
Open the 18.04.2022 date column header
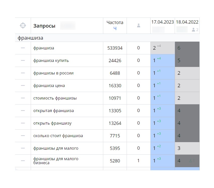tap(187, 22)
